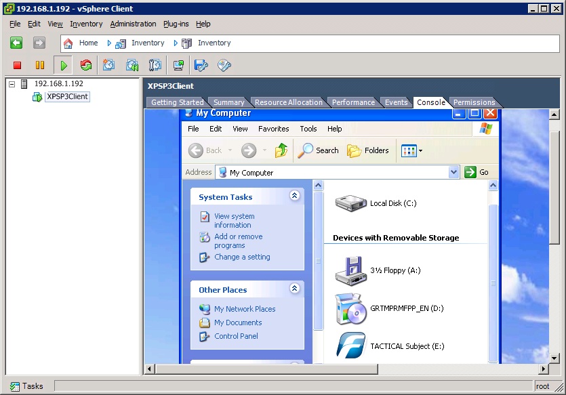Viewport: 566px width, 395px height.
Task: Open My Documents link
Action: (238, 323)
